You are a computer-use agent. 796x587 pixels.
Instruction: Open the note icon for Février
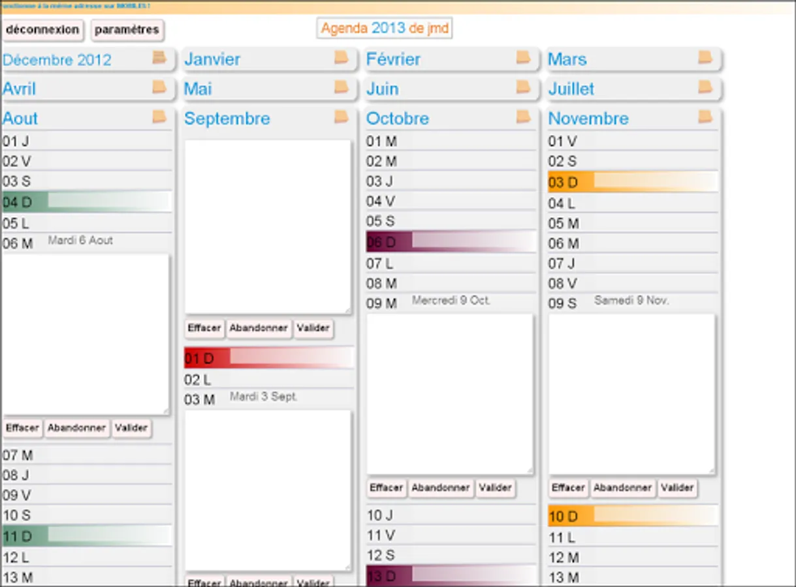523,57
